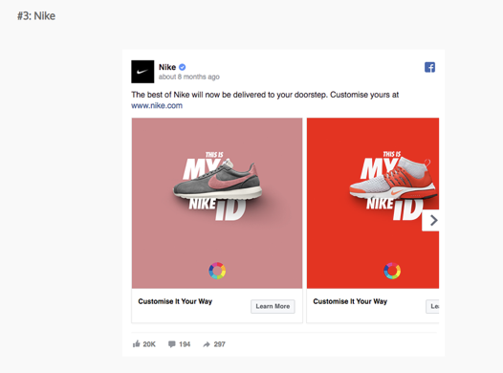Click the color wheel on red card
The height and width of the screenshot is (373, 503).
click(392, 271)
